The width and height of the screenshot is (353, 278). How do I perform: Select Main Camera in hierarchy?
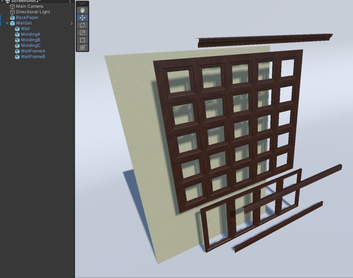(30, 6)
